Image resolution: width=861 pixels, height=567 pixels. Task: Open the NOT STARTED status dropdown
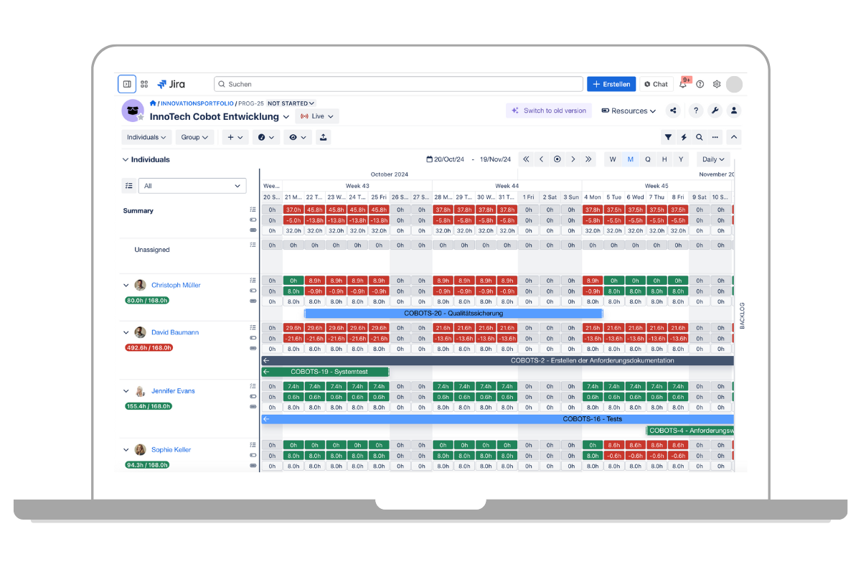pos(291,103)
